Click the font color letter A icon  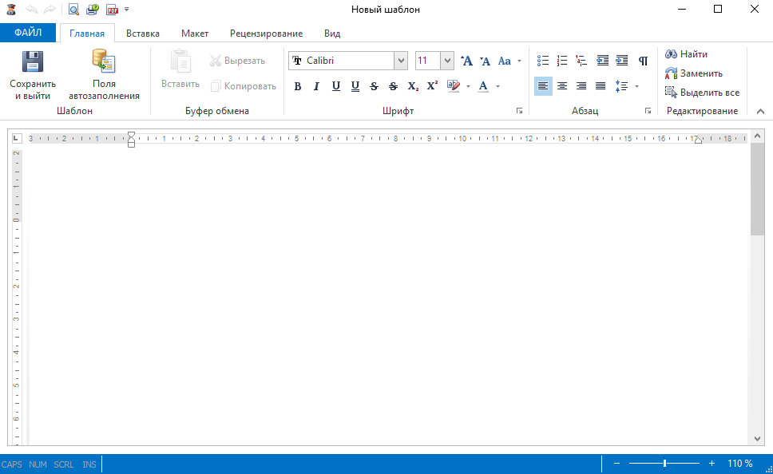pyautogui.click(x=483, y=86)
